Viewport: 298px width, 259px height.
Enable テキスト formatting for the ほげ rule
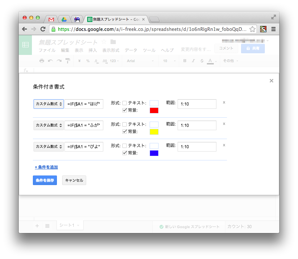click(x=125, y=103)
